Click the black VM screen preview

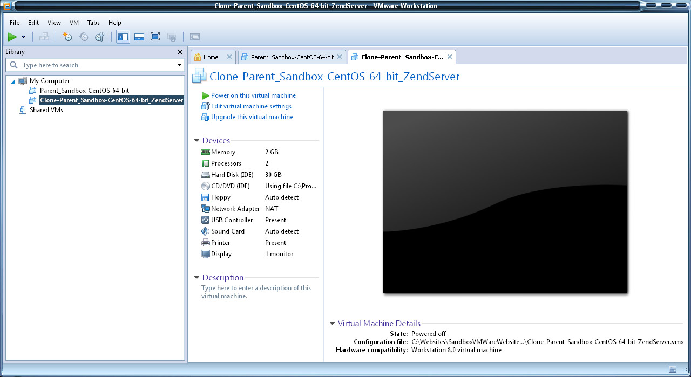point(505,202)
